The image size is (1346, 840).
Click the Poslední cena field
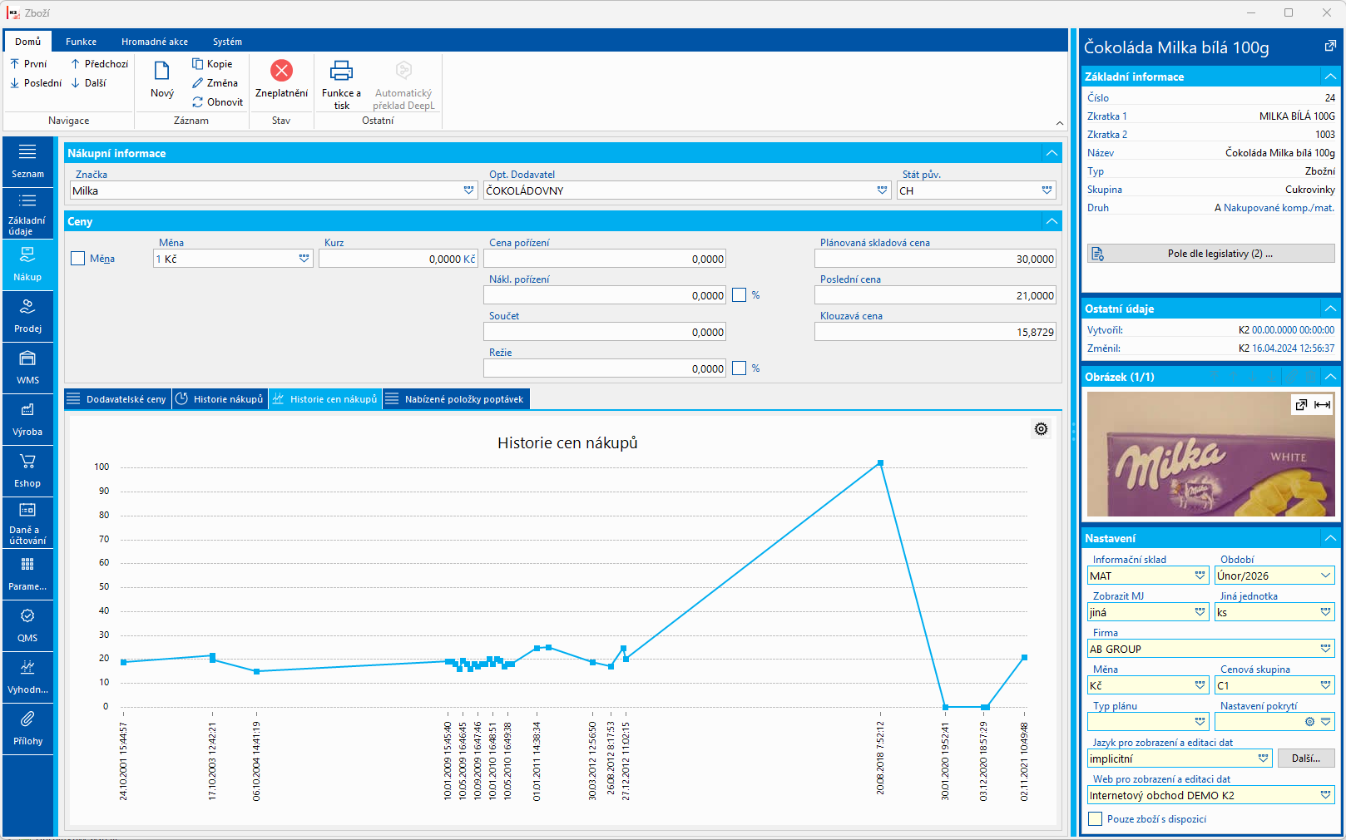pyautogui.click(x=935, y=295)
